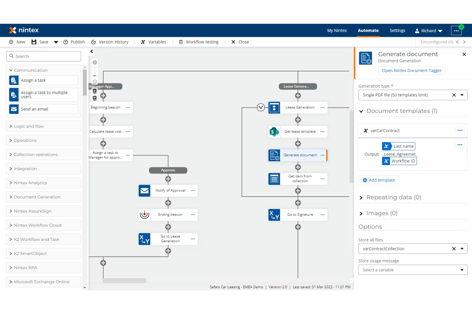This screenshot has height=314, width=472.
Task: Expand K2 Workflow and Task category
Action: 43,240
